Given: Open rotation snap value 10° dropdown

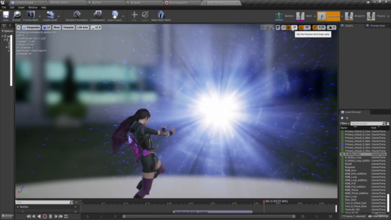Looking at the screenshot, I should [307, 28].
